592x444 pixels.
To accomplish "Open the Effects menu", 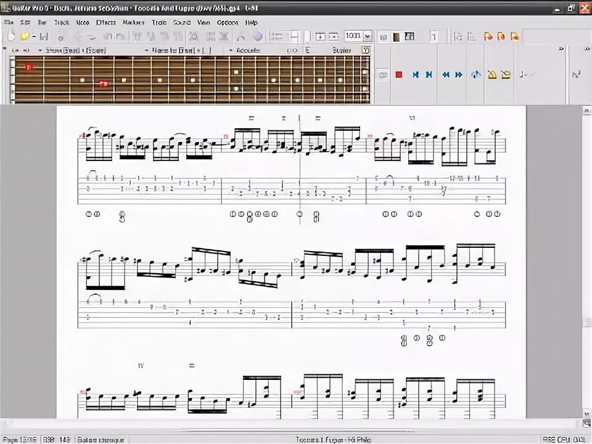I will pyautogui.click(x=105, y=23).
